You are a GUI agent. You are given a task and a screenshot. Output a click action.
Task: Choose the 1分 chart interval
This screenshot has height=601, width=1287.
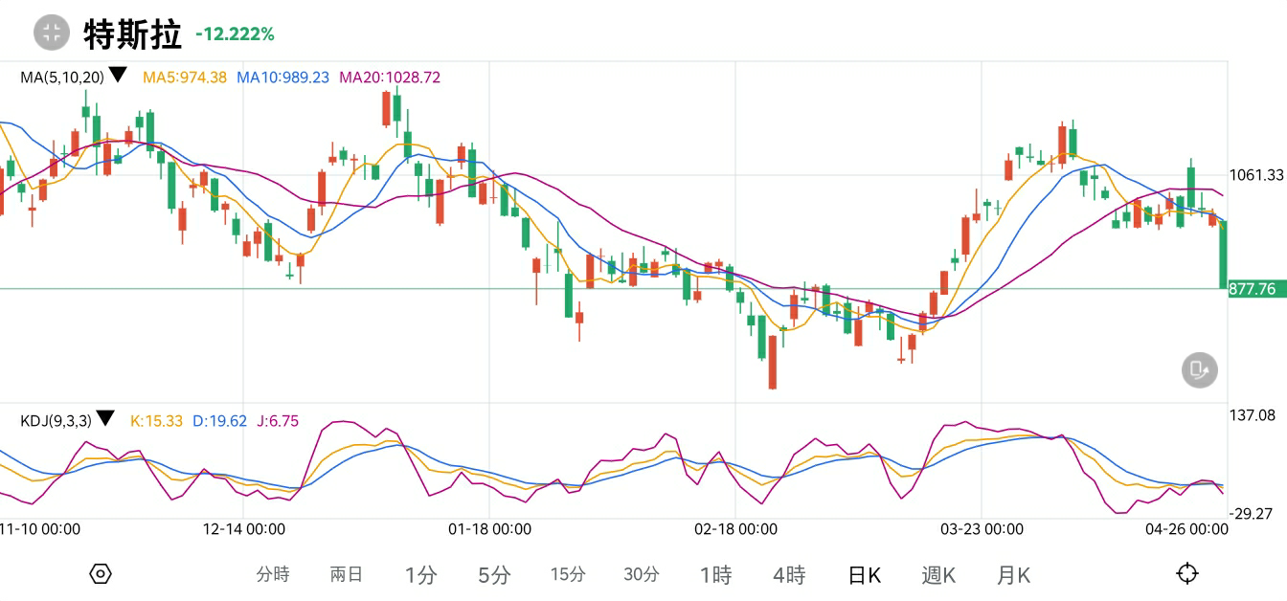click(x=420, y=575)
